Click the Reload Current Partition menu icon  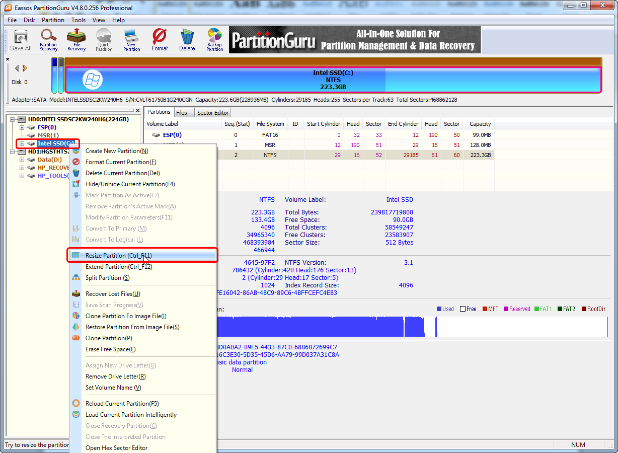click(76, 404)
